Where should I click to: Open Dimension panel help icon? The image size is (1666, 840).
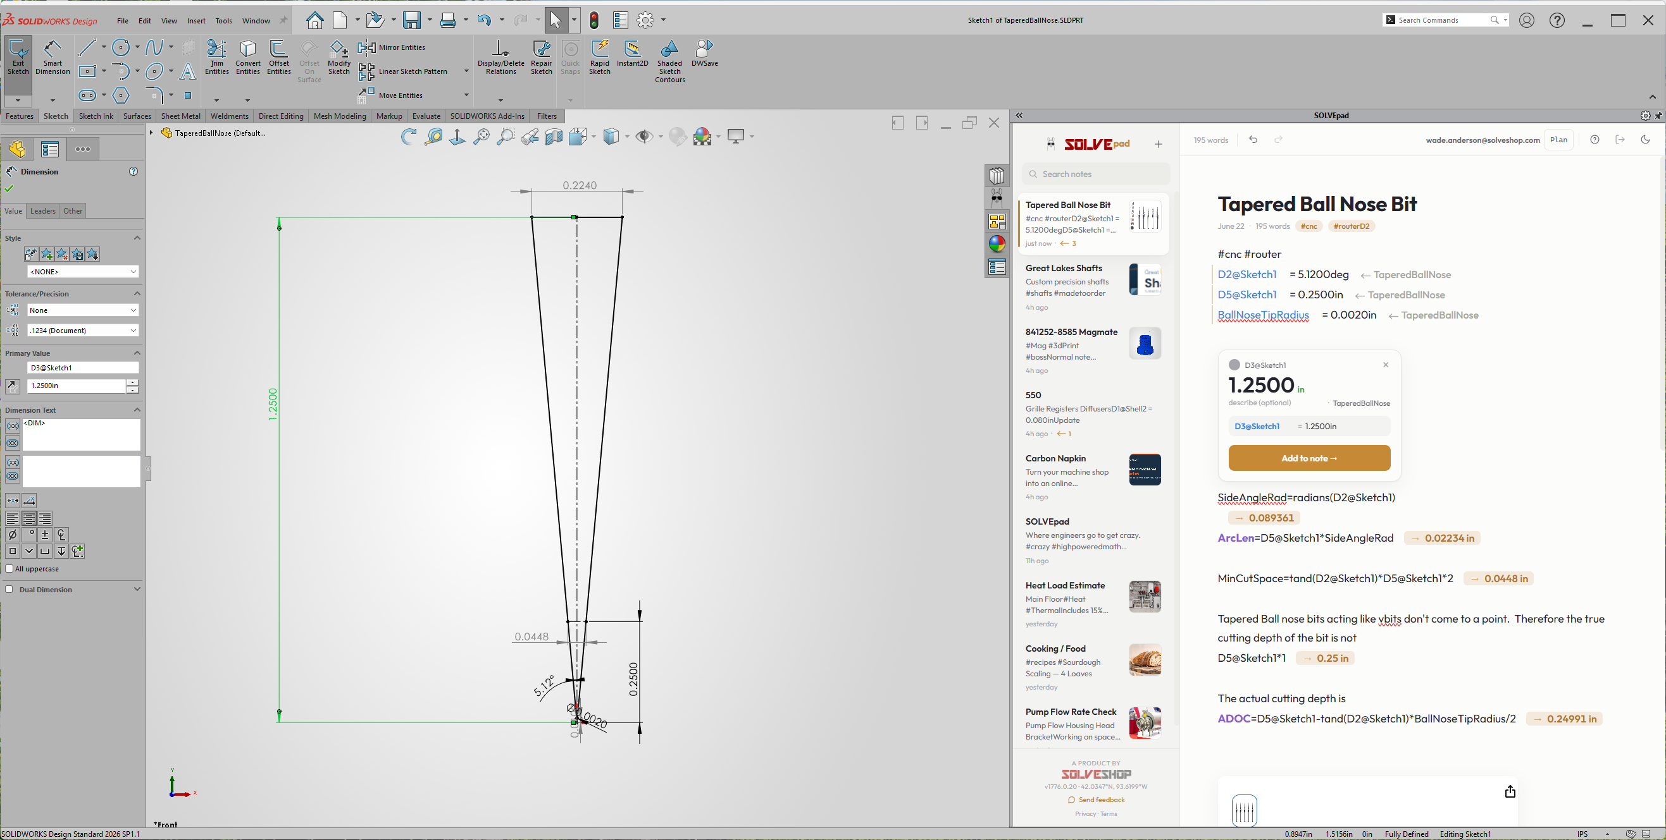[134, 172]
